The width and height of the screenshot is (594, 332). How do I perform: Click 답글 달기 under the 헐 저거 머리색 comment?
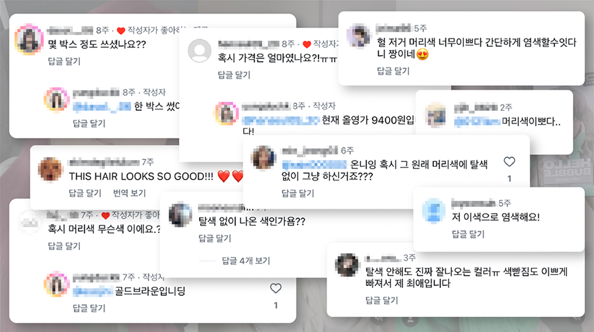point(393,71)
